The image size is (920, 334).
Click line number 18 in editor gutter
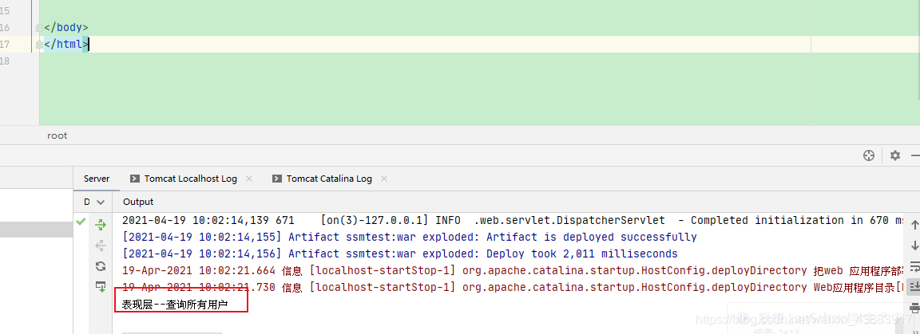(x=5, y=61)
